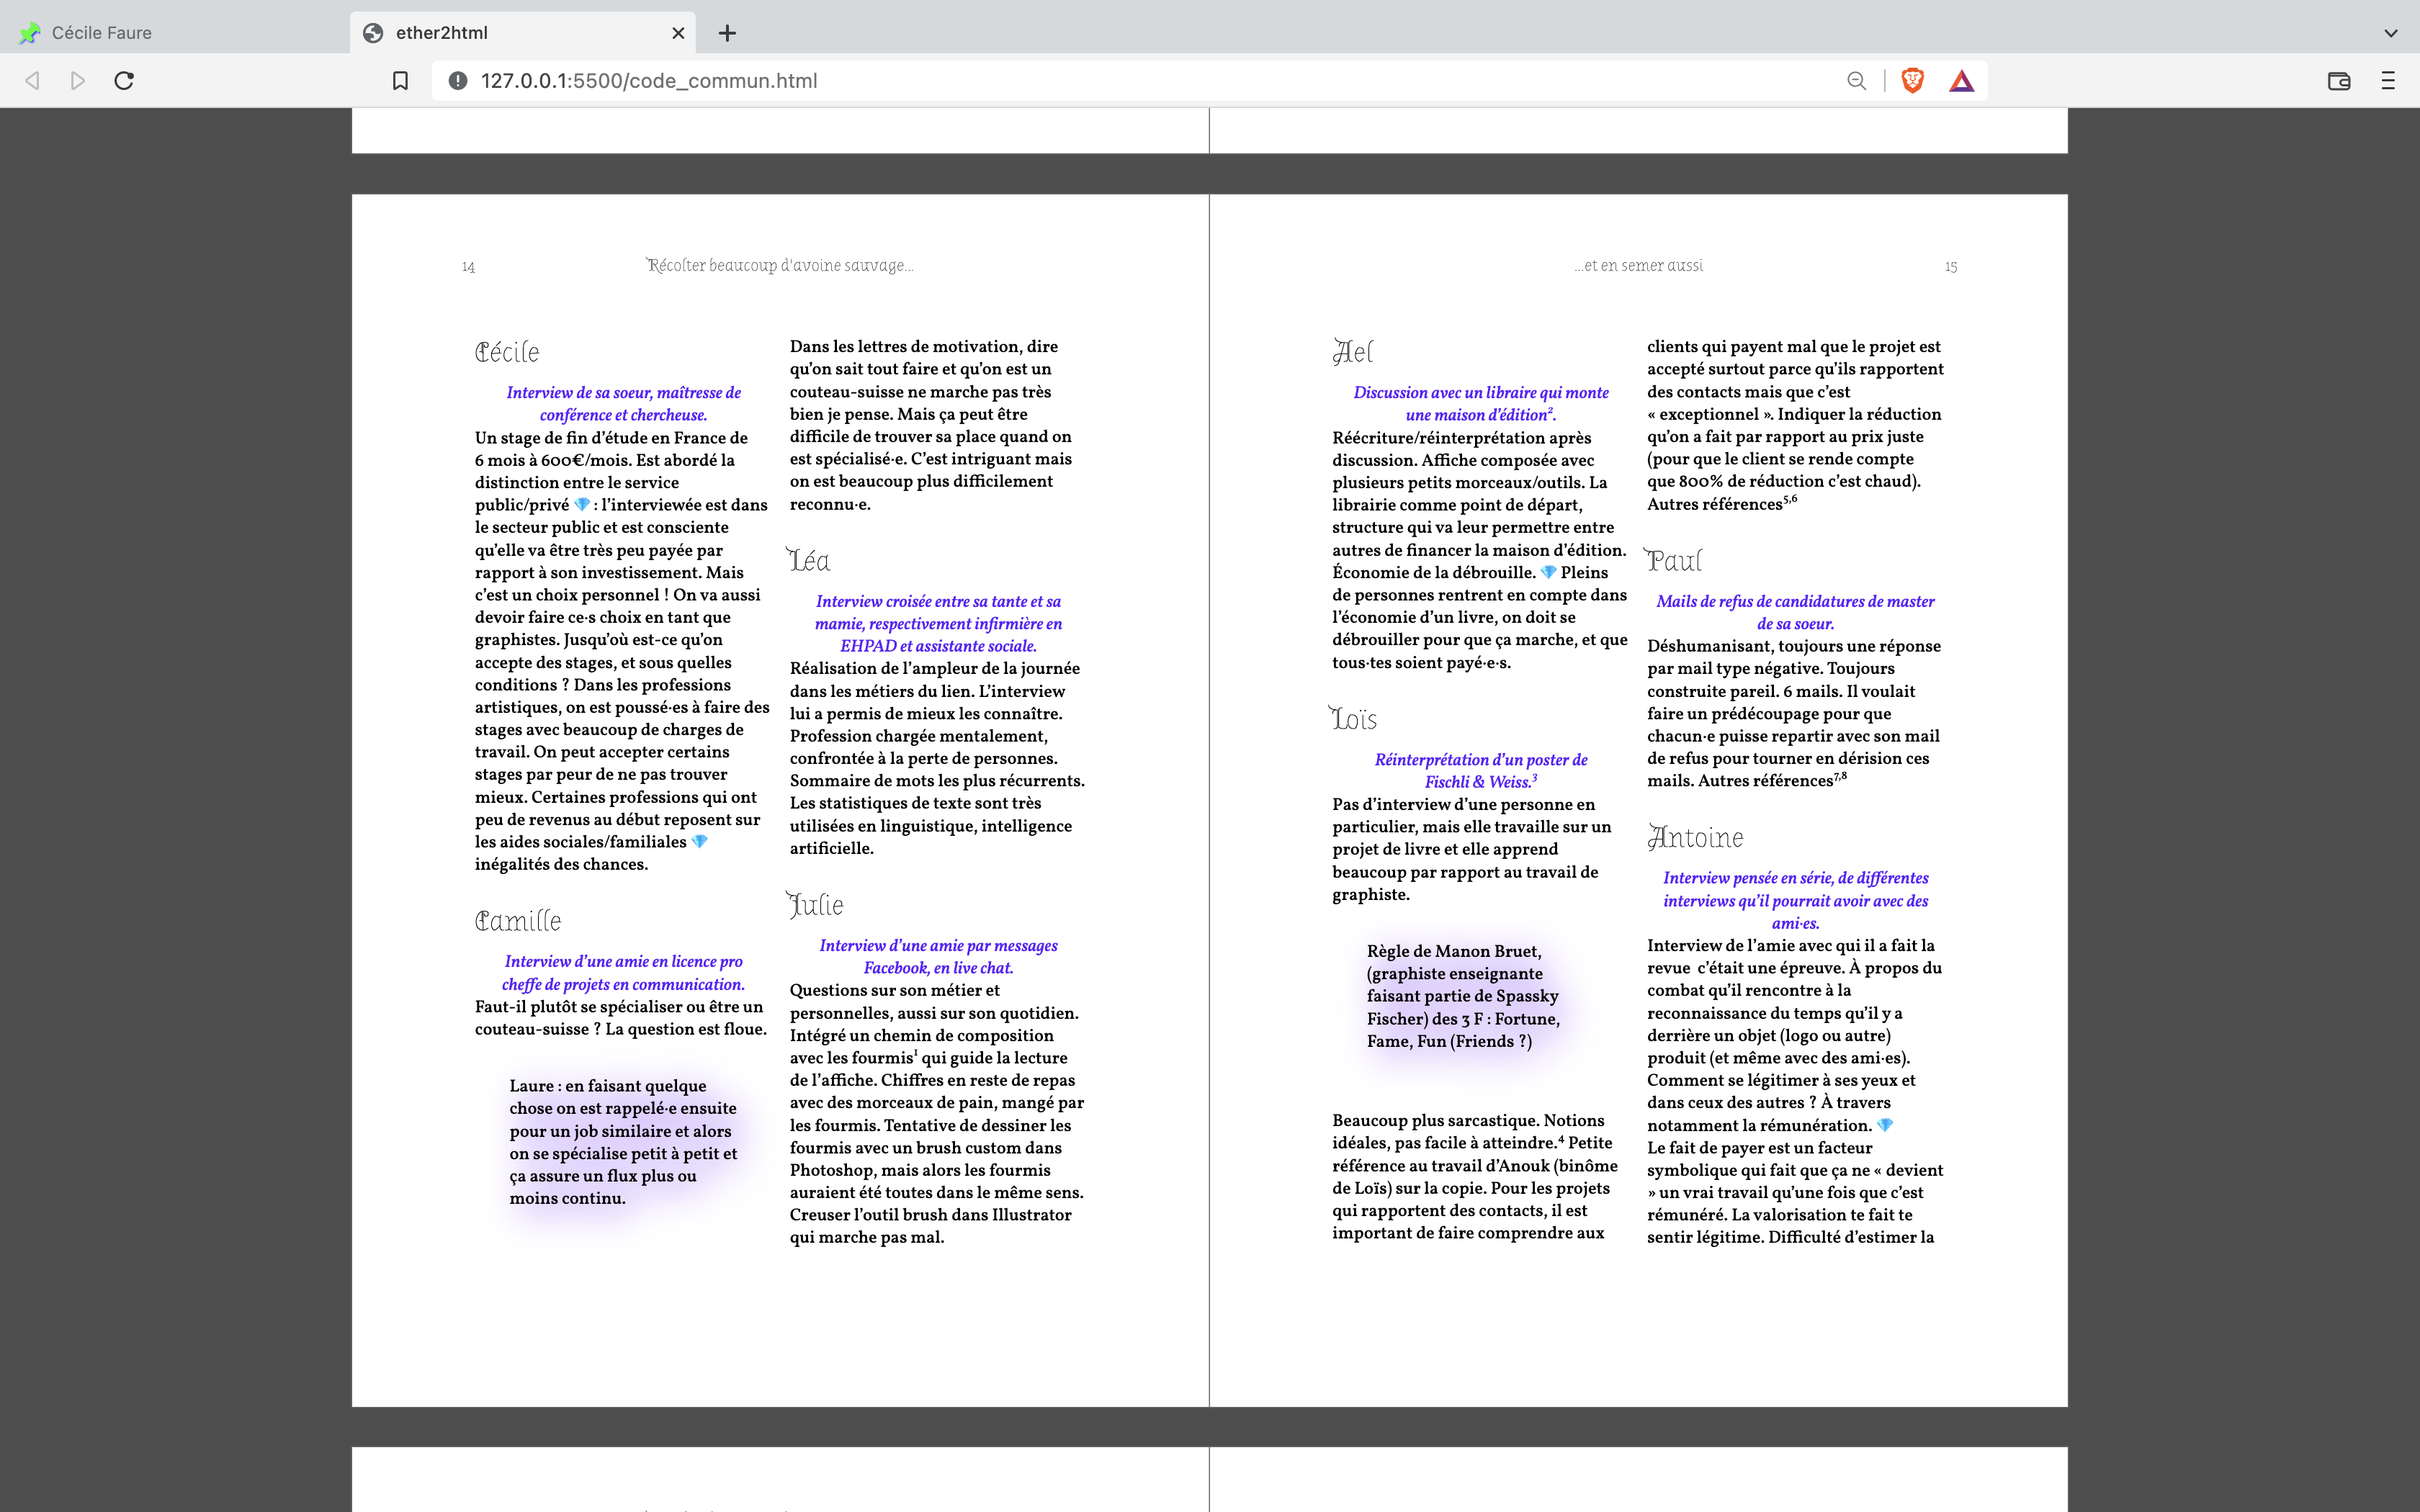Open the browser hamburger menu
The image size is (2420, 1512).
point(2388,81)
